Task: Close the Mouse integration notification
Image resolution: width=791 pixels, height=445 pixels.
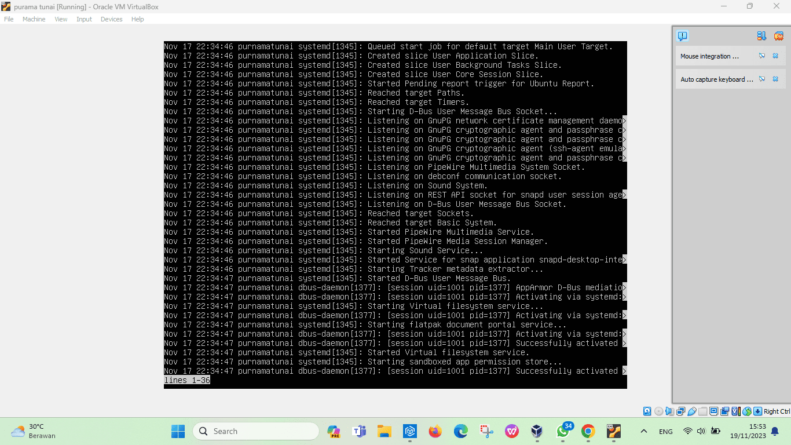Action: coord(775,56)
